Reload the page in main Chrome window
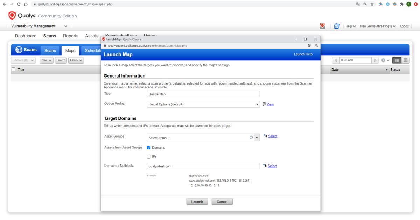Image resolution: width=420 pixels, height=220 pixels. point(19,4)
